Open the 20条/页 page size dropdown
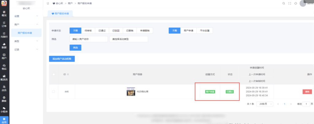The image size is (314, 124). tap(265, 104)
